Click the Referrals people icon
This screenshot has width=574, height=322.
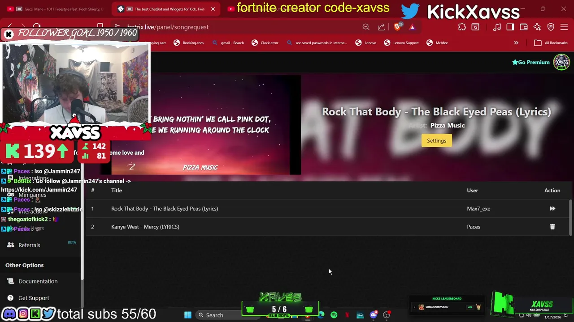pyautogui.click(x=11, y=245)
